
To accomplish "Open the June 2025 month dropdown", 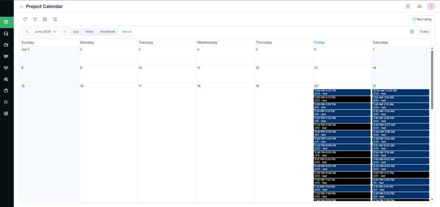I will (x=46, y=32).
